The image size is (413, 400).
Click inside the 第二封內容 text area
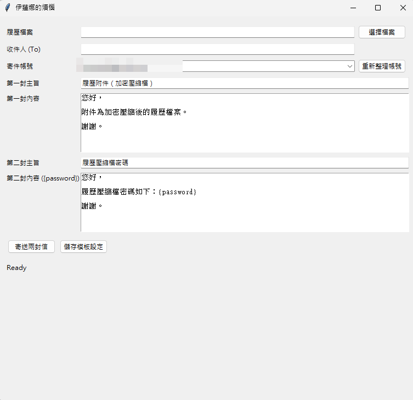[x=245, y=217]
